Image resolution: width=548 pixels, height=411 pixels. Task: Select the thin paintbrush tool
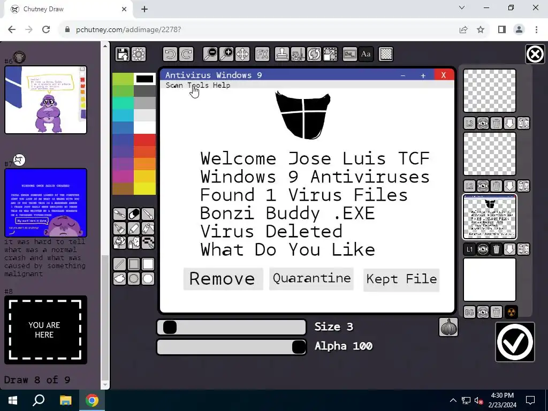coord(148,214)
